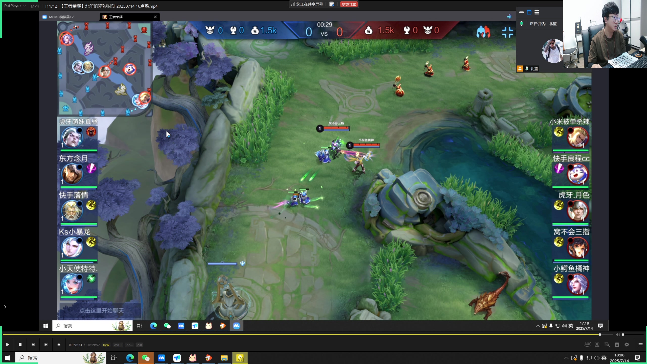The height and width of the screenshot is (364, 647).
Task: Click the blue bird icon in emulator bar
Action: pyautogui.click(x=509, y=16)
